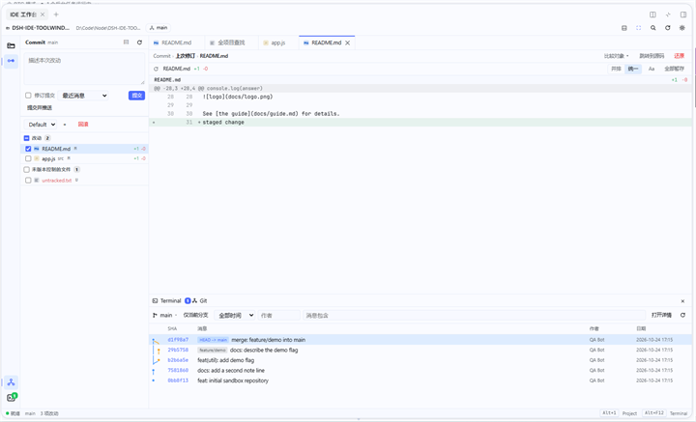Select commit 'feat(util): add demo flag'
The height and width of the screenshot is (422, 696).
[x=420, y=360]
